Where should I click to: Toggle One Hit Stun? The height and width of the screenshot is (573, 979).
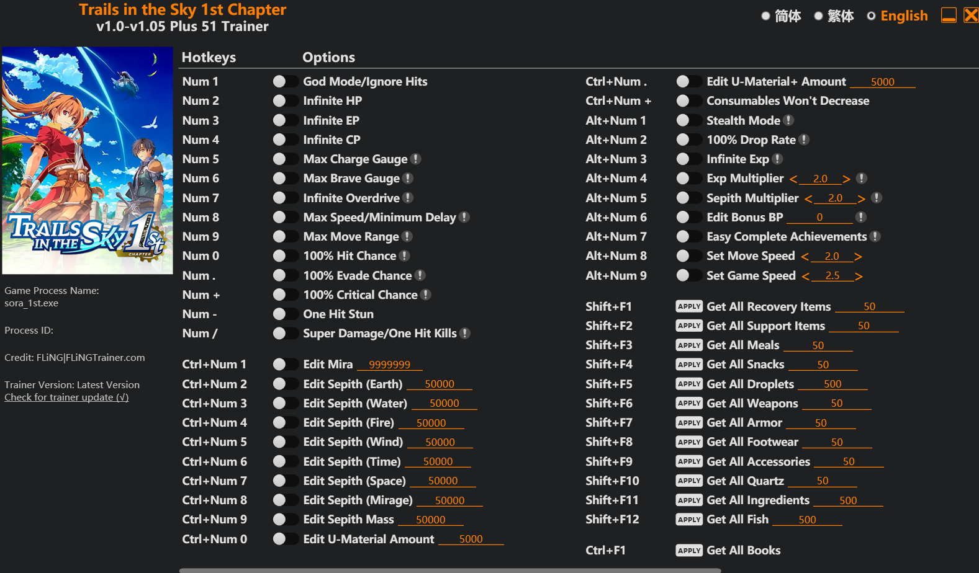(x=286, y=314)
